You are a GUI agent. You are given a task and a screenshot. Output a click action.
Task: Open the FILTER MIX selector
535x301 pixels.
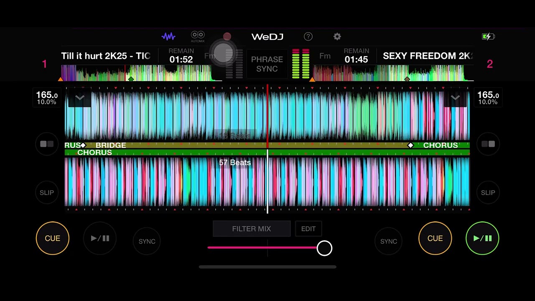252,229
